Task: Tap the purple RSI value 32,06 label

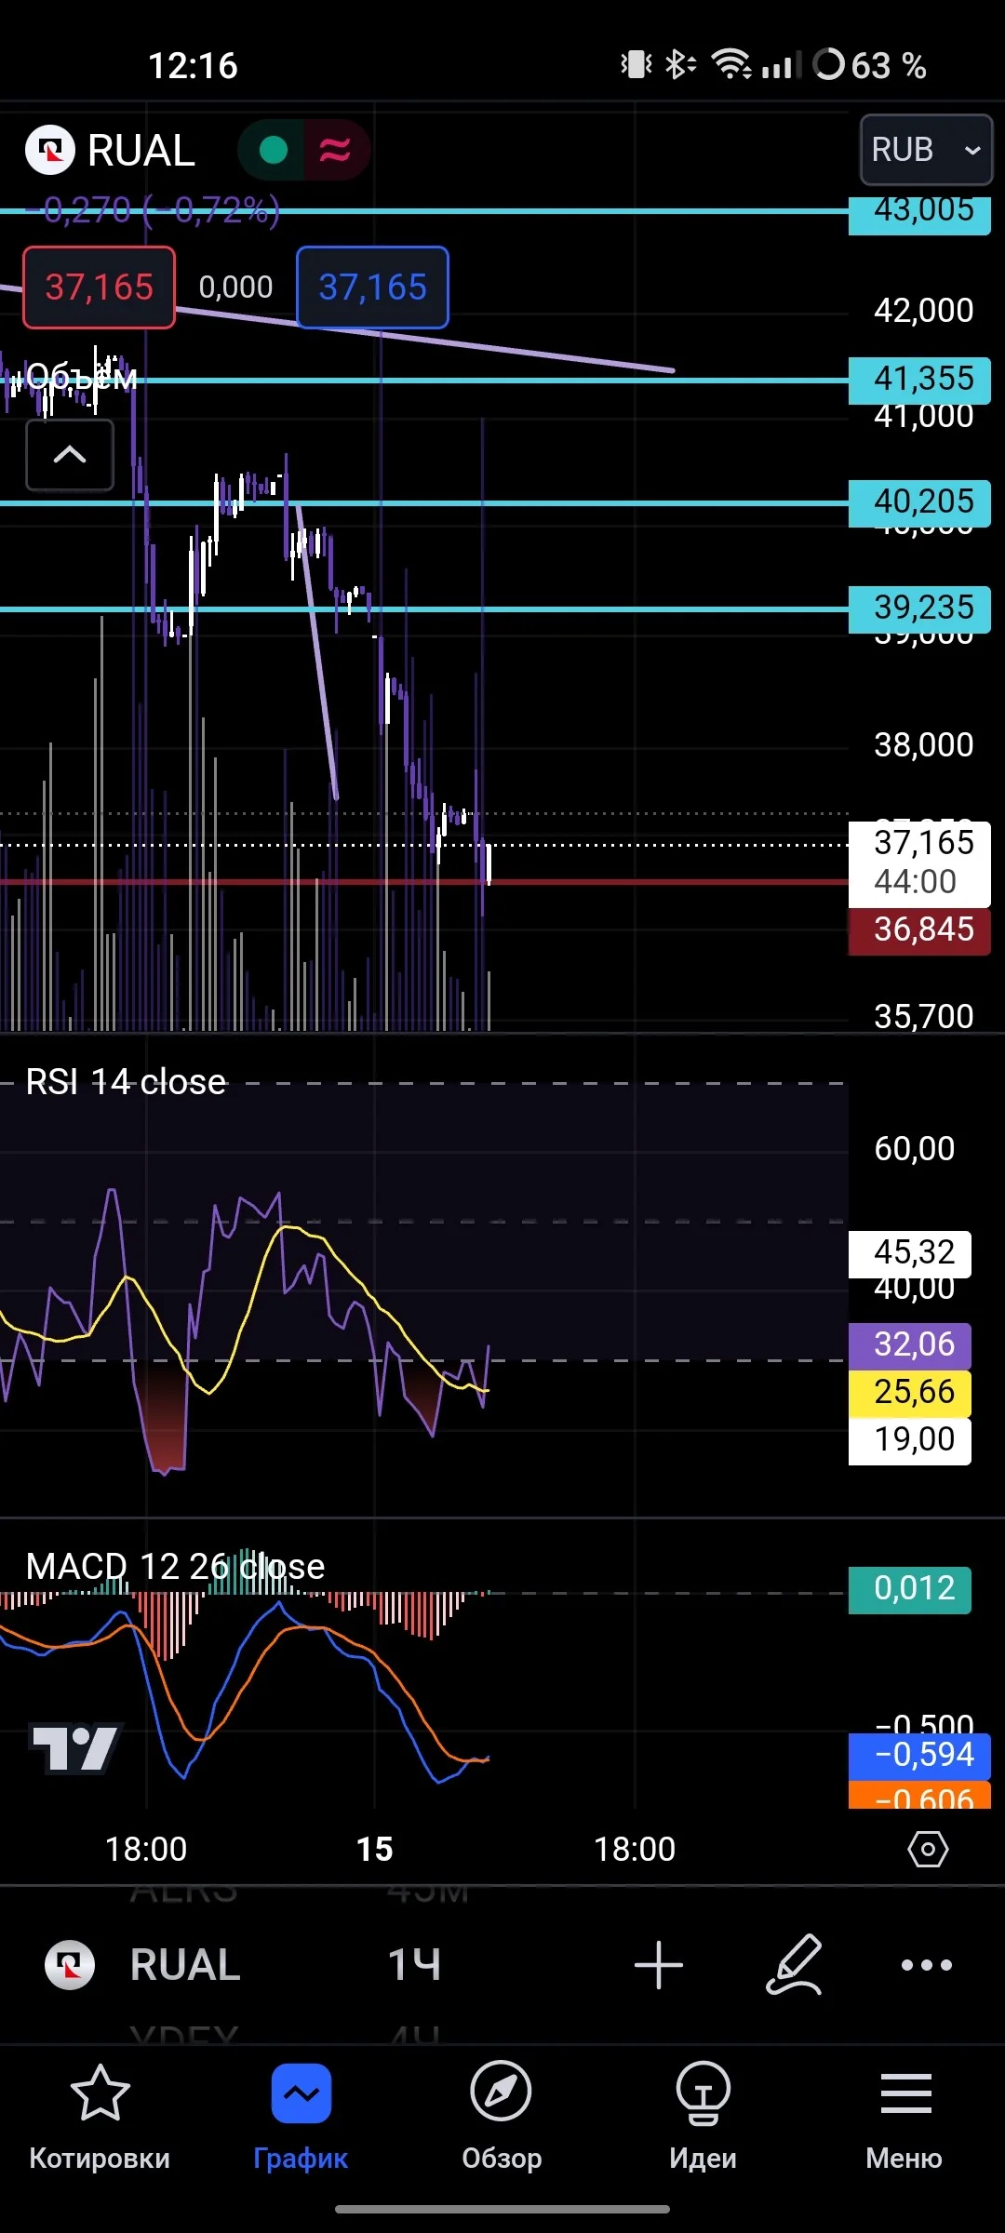Action: tap(910, 1344)
